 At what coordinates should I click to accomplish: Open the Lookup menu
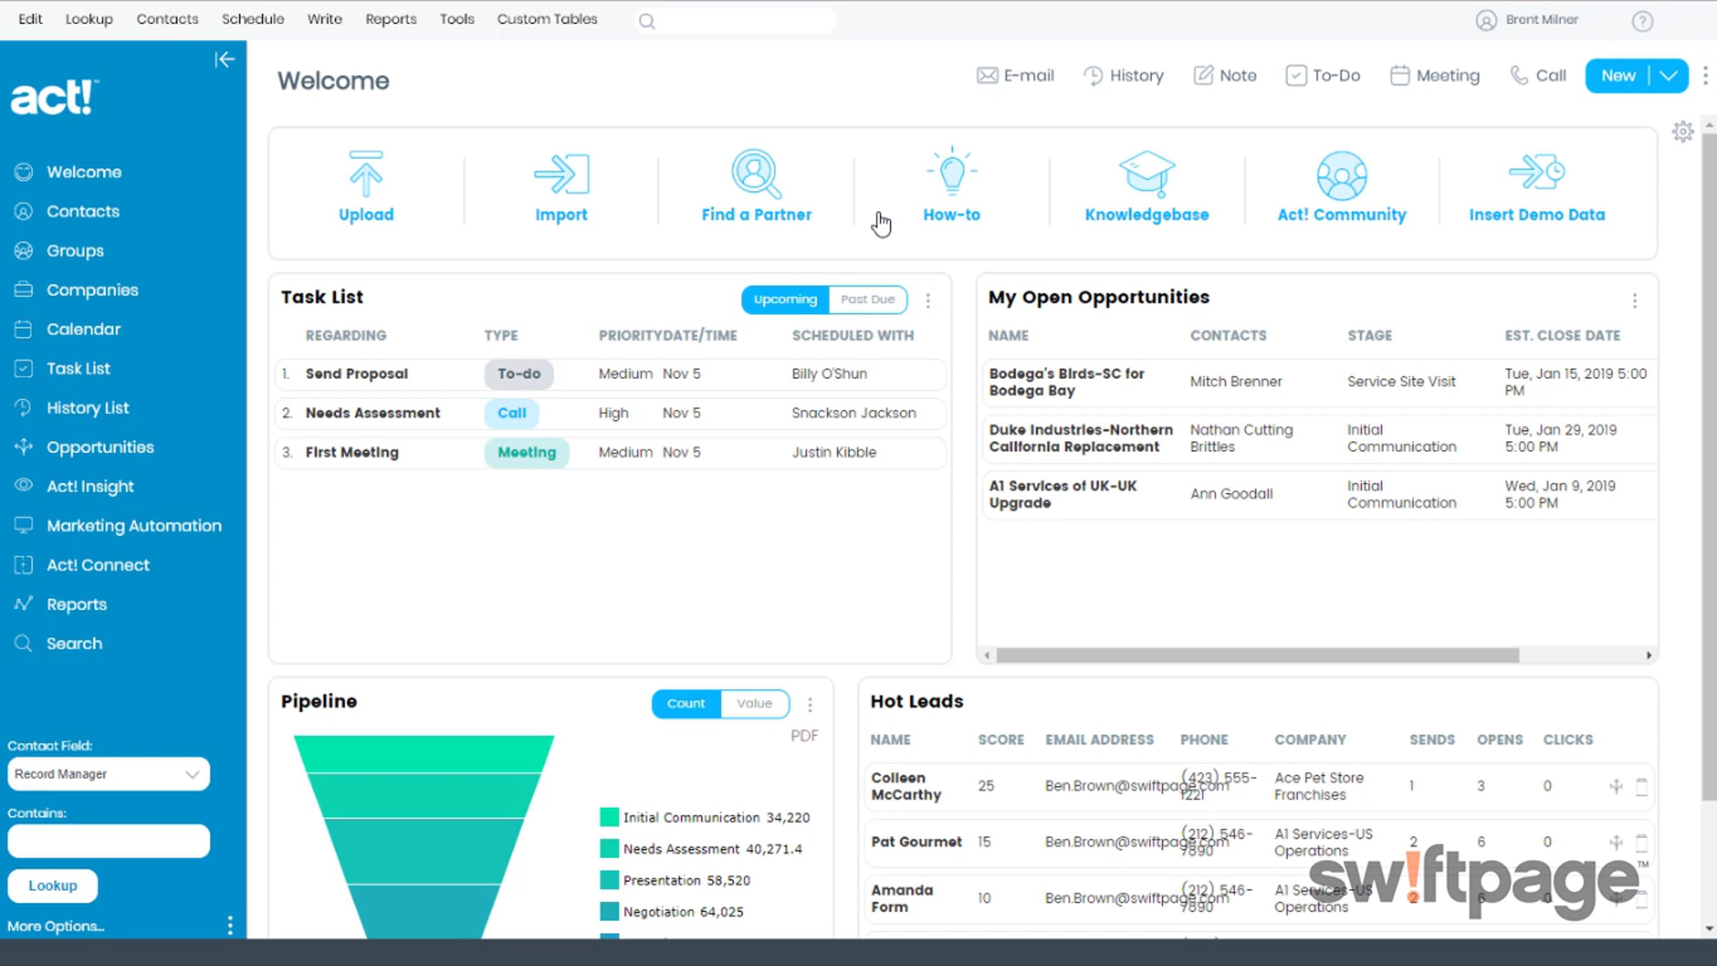coord(89,19)
